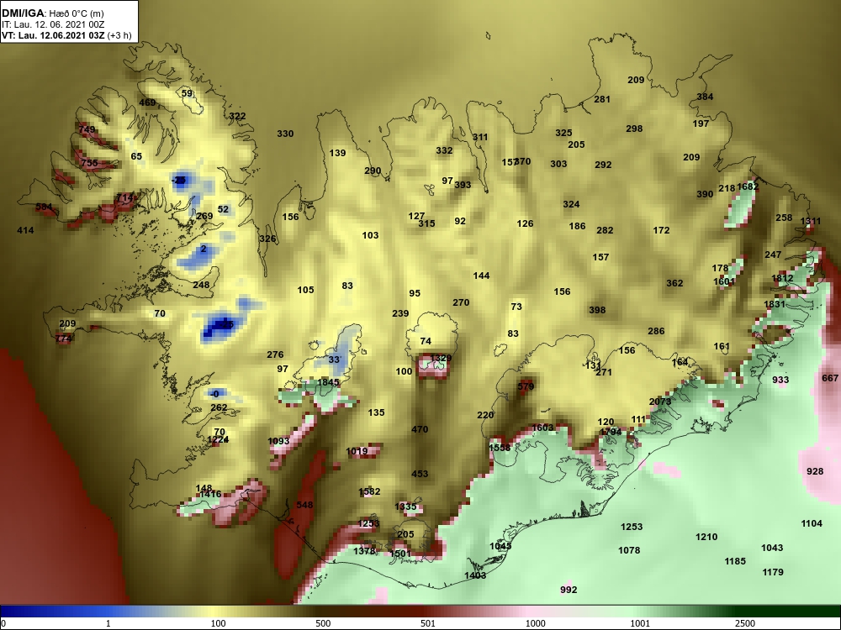Click the 1210 sea value
Screen dimensions: 841x630
coord(706,537)
